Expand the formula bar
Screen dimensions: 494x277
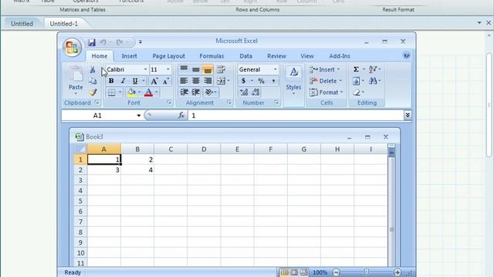pyautogui.click(x=408, y=115)
